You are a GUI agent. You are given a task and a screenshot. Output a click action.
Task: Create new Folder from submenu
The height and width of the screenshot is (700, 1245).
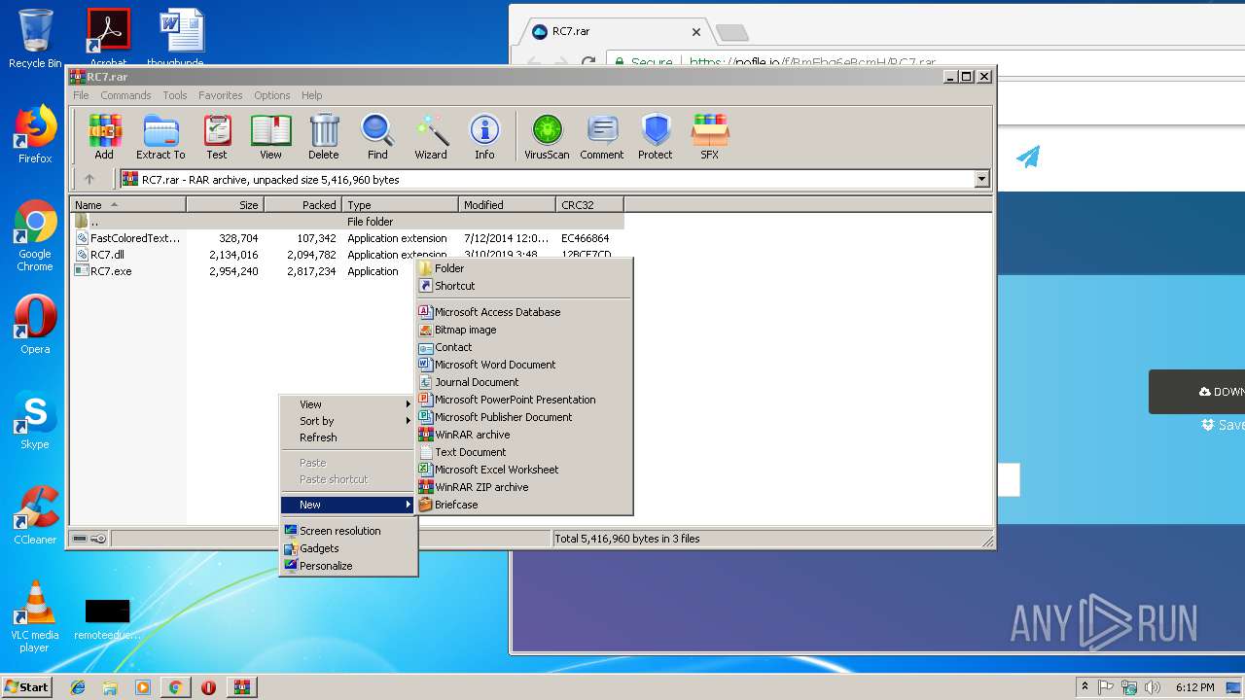(524, 268)
